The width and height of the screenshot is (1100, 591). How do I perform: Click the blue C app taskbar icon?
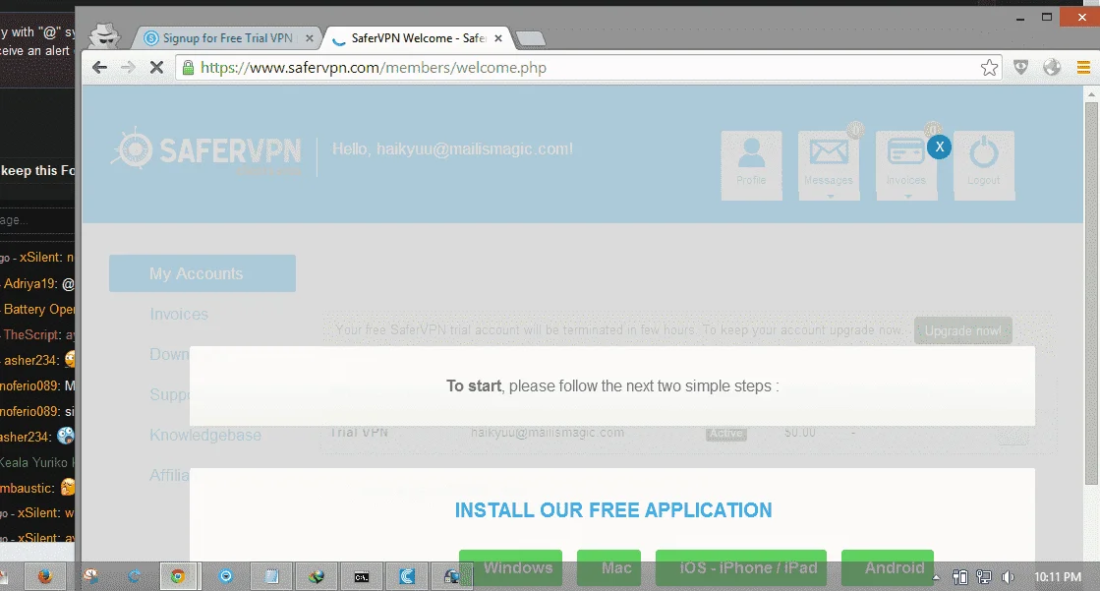tap(407, 577)
